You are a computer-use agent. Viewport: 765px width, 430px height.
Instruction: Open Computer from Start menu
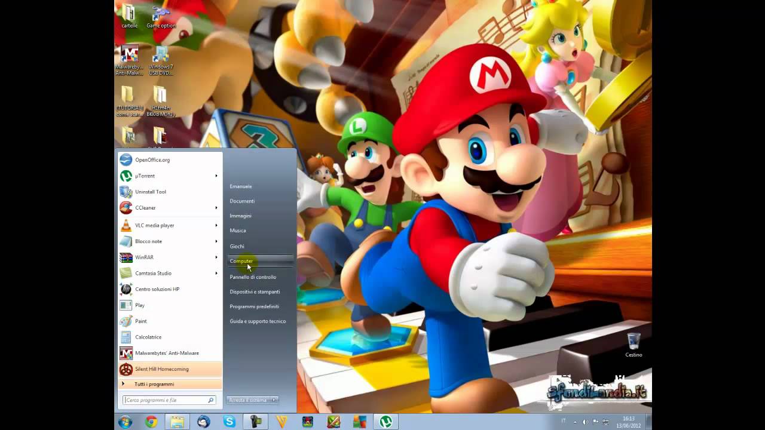click(261, 261)
